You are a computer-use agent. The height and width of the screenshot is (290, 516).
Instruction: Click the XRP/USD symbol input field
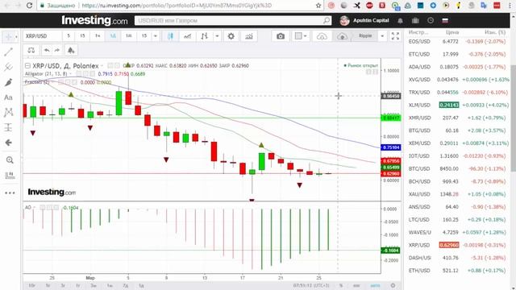(x=42, y=36)
